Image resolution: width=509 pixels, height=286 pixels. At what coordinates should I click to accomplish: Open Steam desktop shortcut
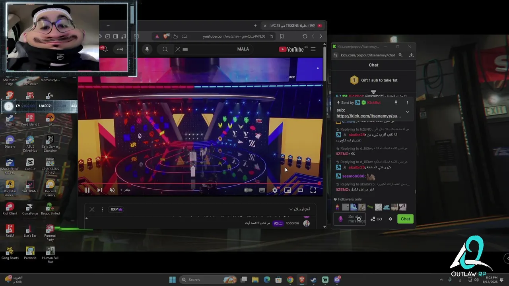tap(10, 120)
